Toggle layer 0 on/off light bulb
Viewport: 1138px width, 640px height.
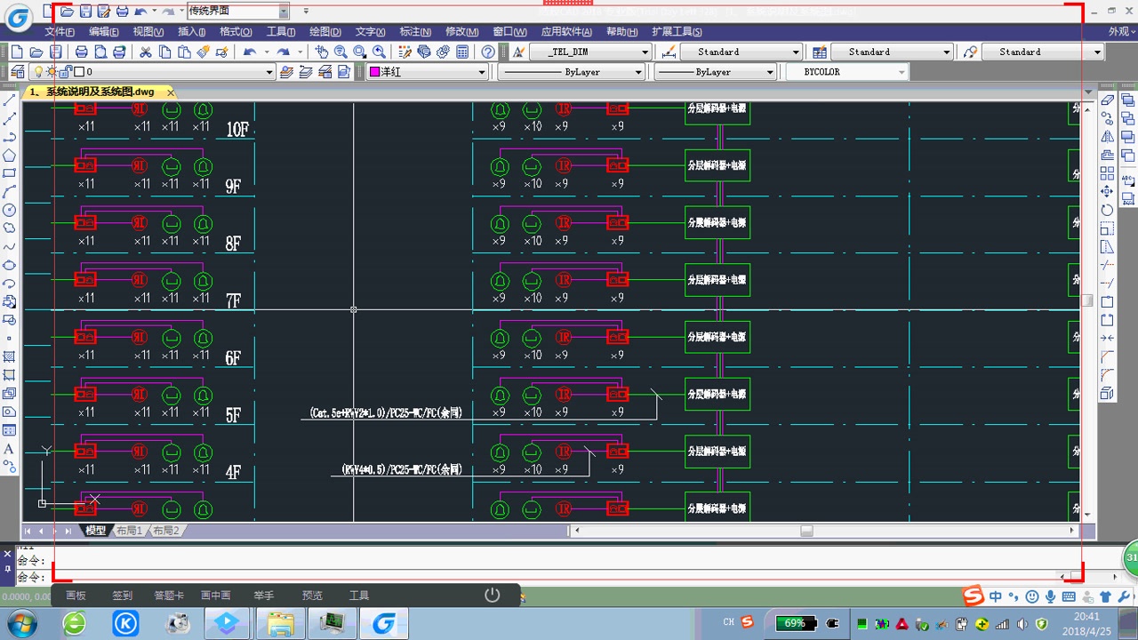point(38,72)
